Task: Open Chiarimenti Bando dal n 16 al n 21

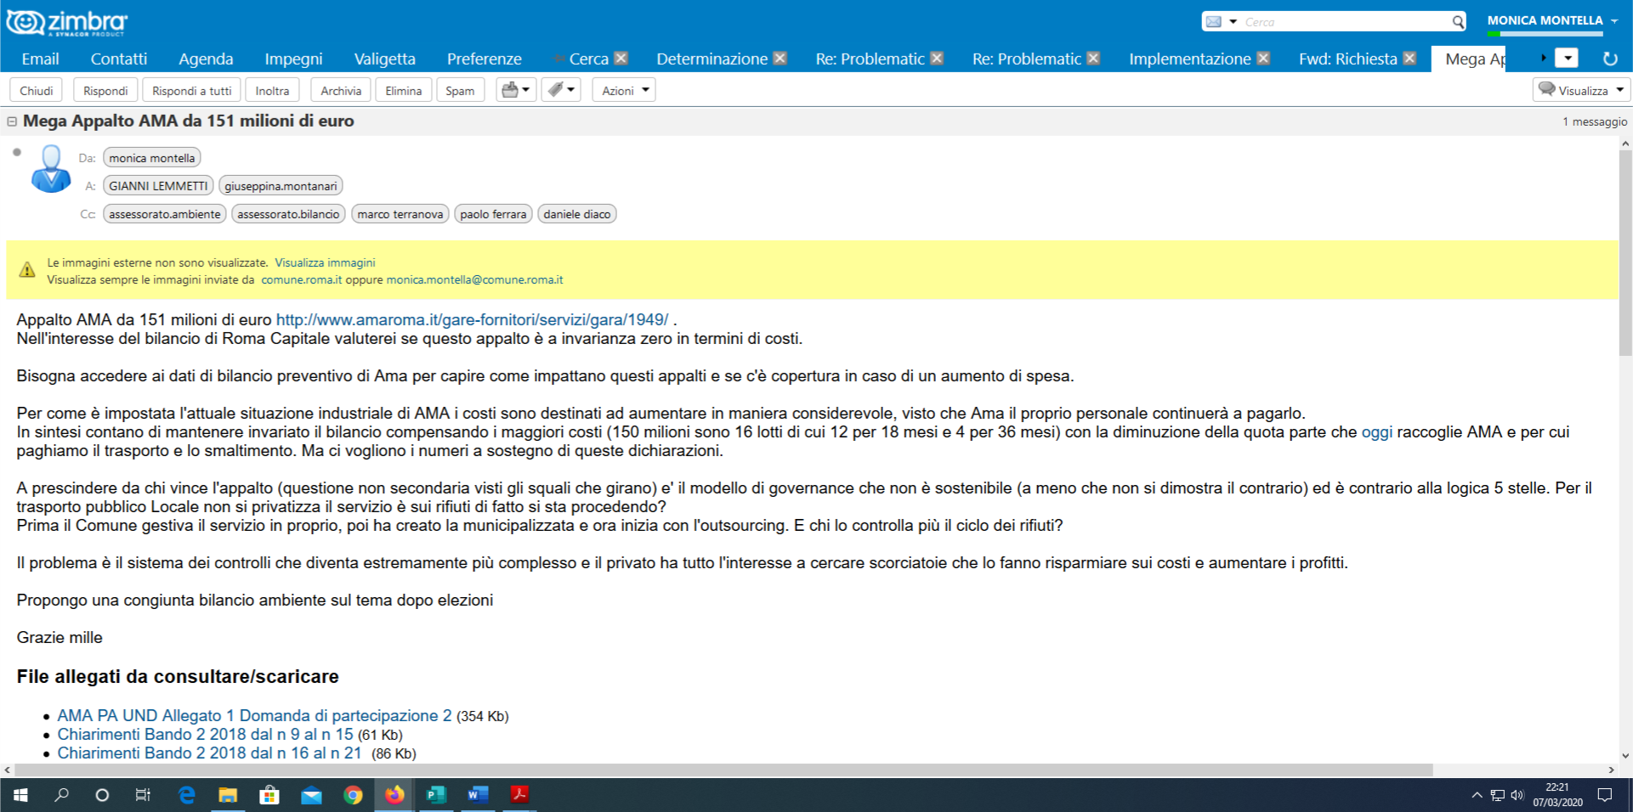Action: (209, 753)
